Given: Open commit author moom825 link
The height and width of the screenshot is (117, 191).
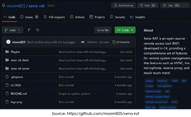Looking at the screenshot, I should click(x=19, y=42).
